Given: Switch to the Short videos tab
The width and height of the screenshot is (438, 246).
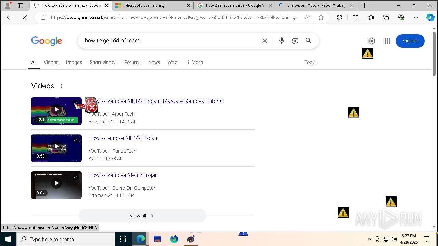Looking at the screenshot, I should click(103, 62).
